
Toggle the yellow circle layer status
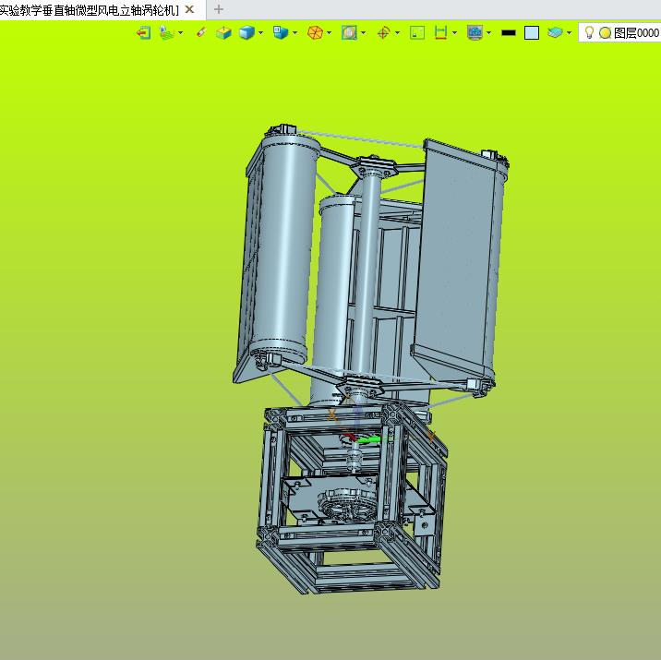605,32
